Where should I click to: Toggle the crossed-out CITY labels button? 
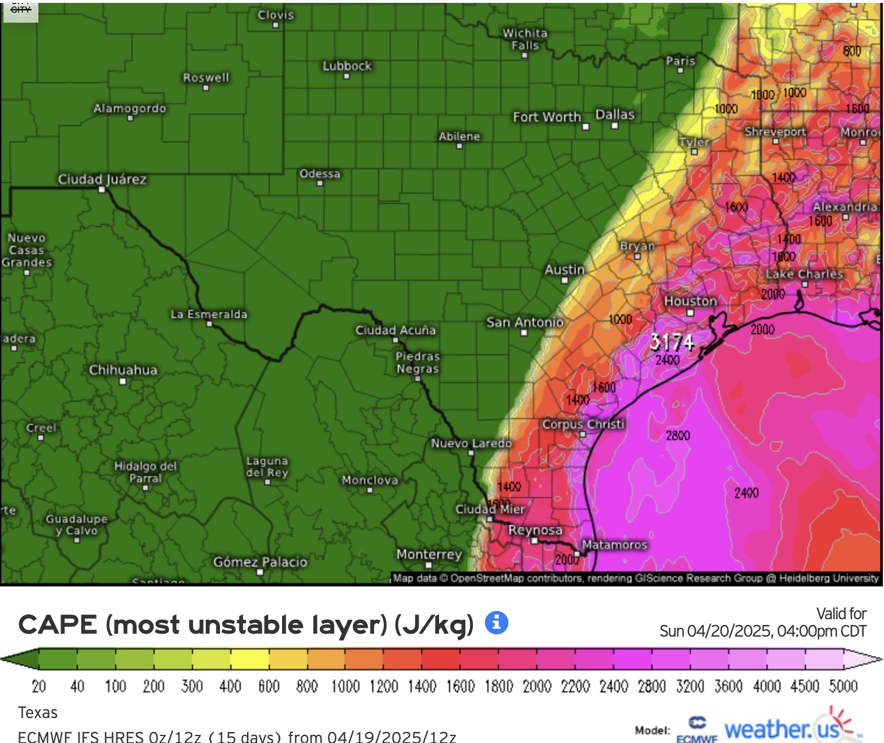(x=21, y=10)
